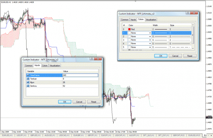The height and width of the screenshot is (138, 213).
Task: Switch to the EURUSD,H1 chart tab
Action: point(7,135)
